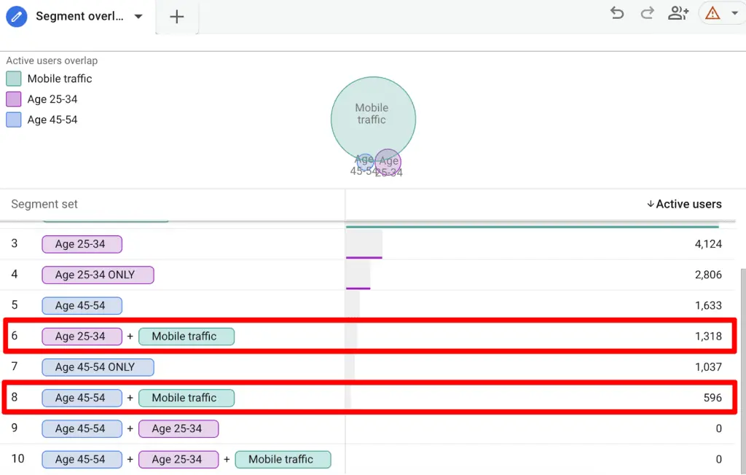The height and width of the screenshot is (475, 746).
Task: Click the Age 25-34 ONLY segment chip
Action: click(98, 275)
